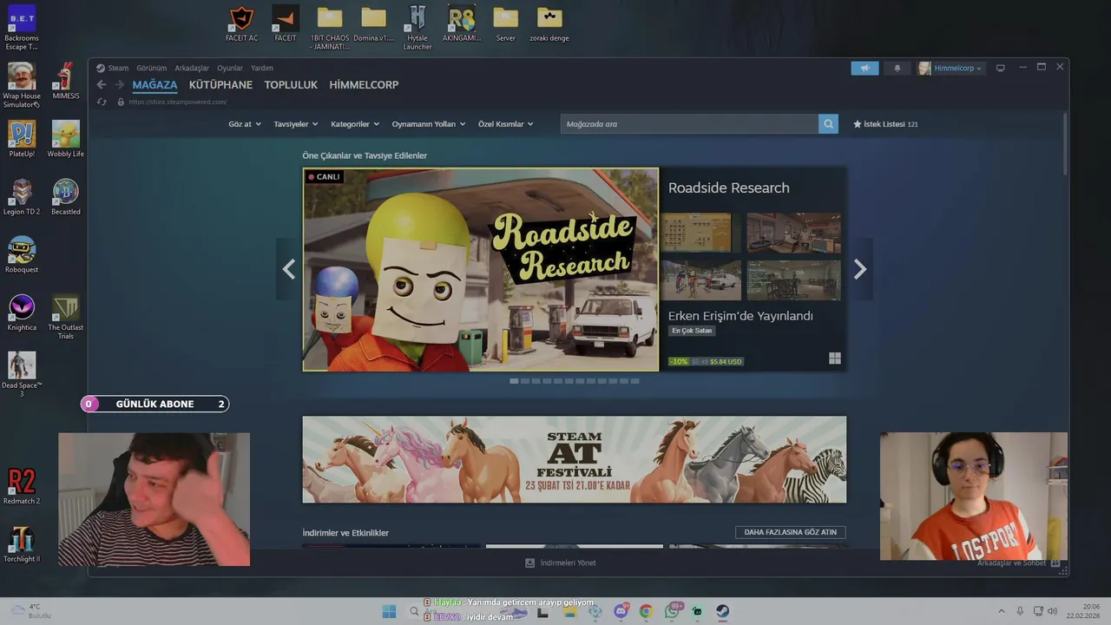Launch The Outlast Trials shortcut

coord(66,317)
